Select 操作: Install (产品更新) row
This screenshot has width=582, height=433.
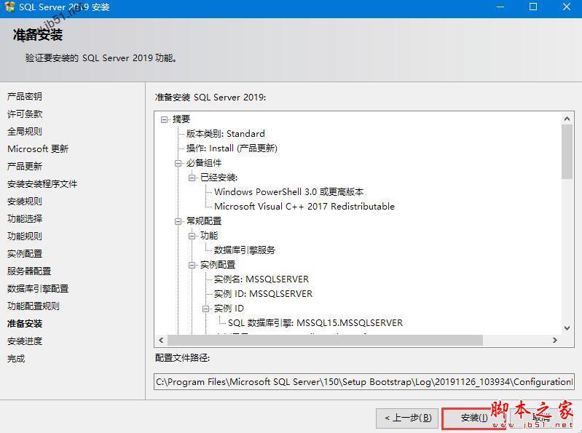pos(232,148)
